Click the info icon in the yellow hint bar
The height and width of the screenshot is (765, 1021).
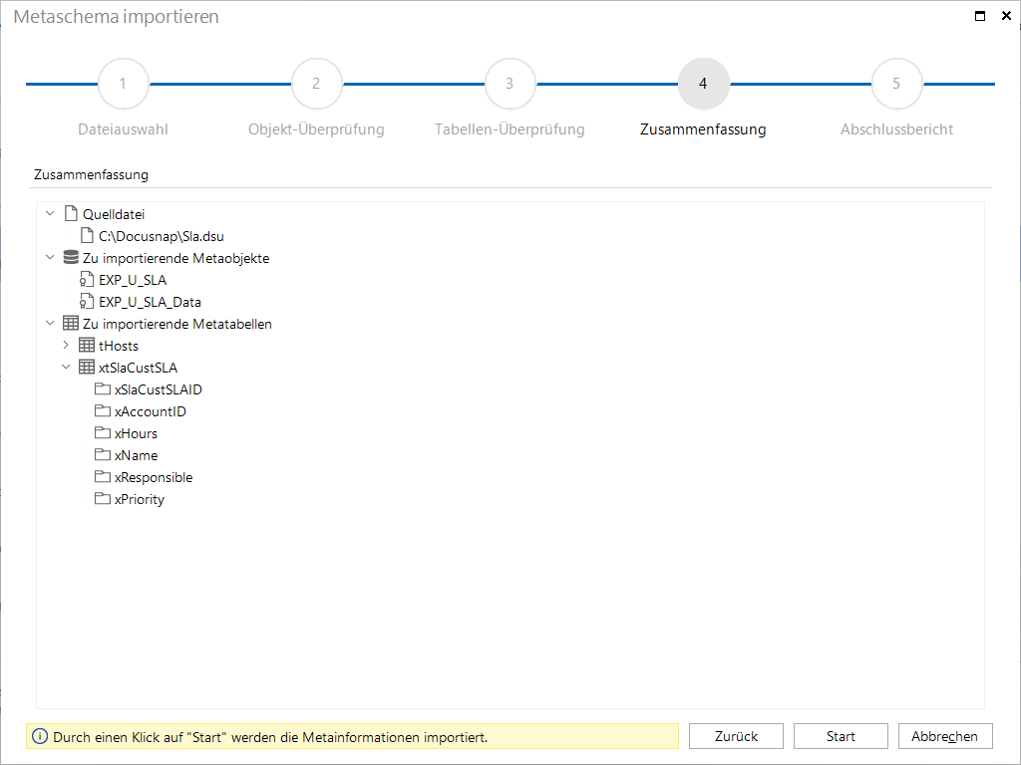40,736
